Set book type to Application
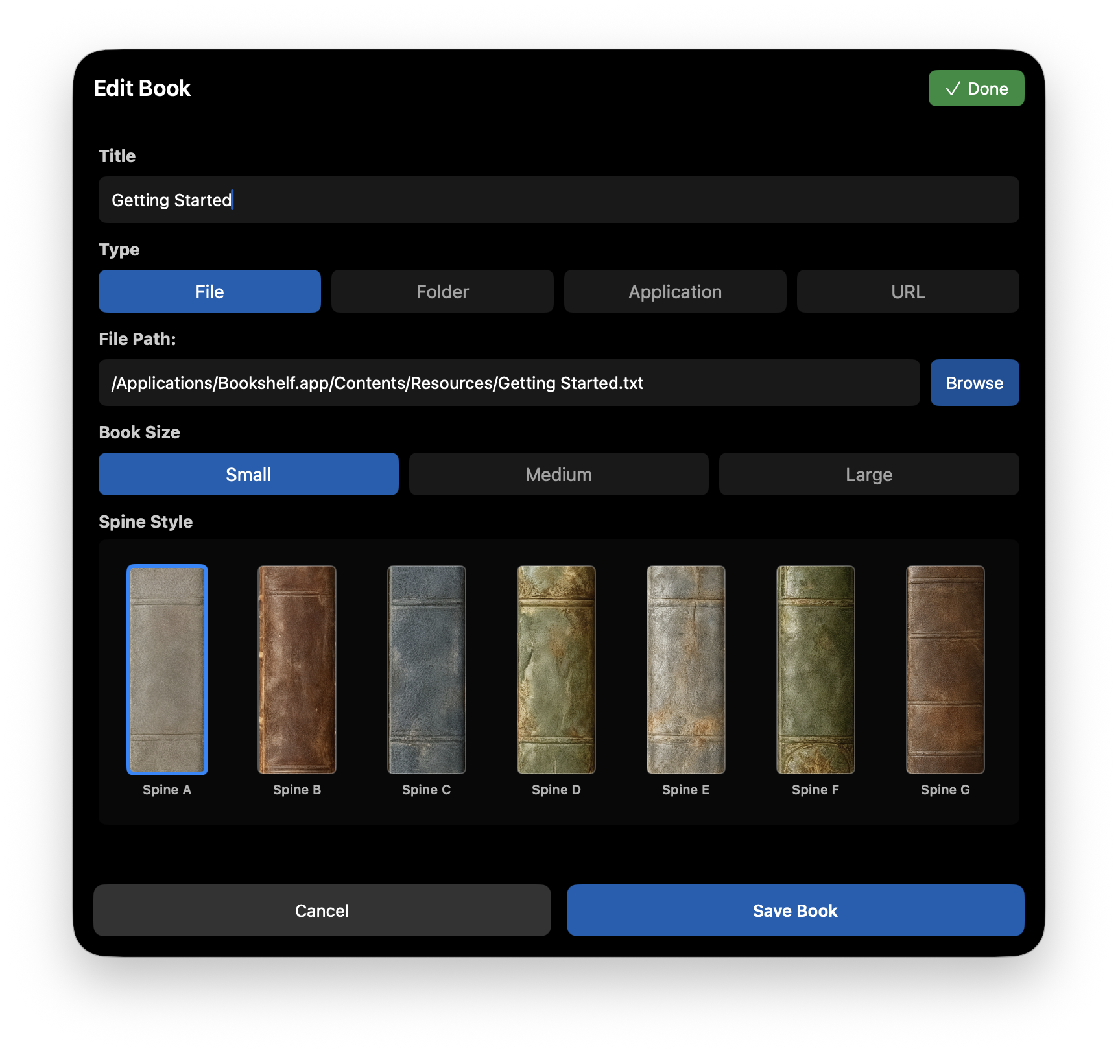The height and width of the screenshot is (1053, 1118). (675, 291)
